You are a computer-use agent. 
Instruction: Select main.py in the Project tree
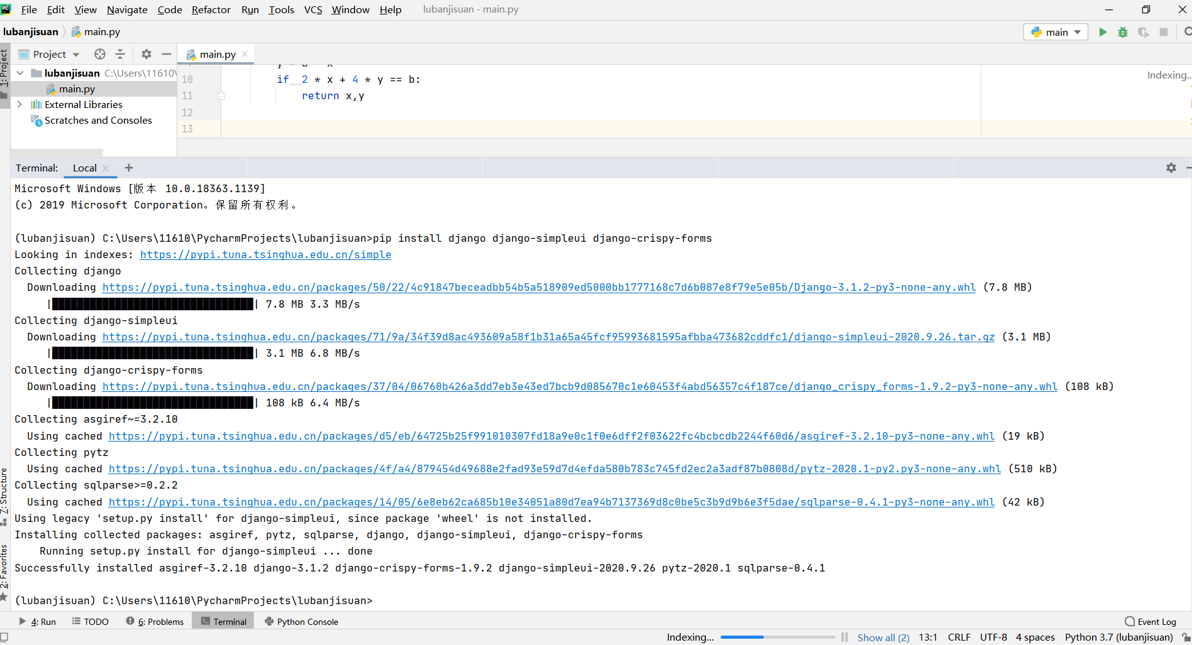point(77,89)
